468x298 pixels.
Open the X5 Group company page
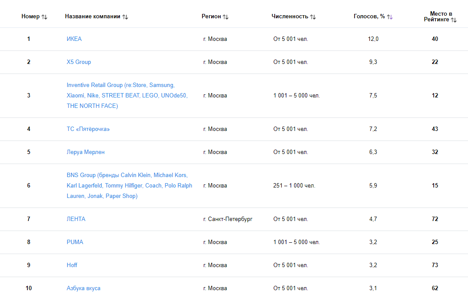tap(79, 62)
